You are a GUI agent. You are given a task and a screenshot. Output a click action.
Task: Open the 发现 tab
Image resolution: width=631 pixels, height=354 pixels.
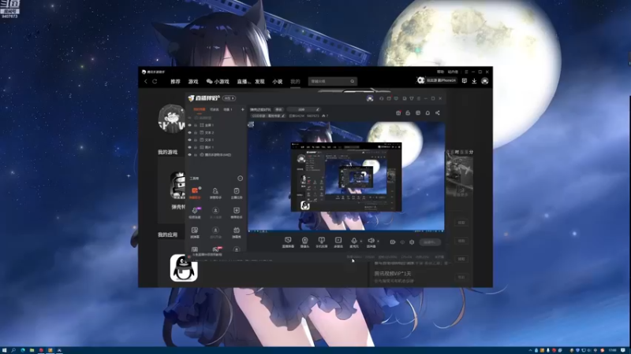point(259,82)
